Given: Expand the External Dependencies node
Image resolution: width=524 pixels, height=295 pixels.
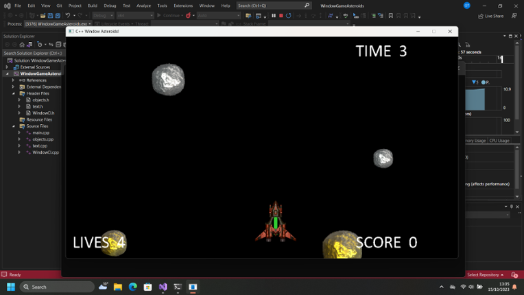Looking at the screenshot, I should click(x=13, y=86).
